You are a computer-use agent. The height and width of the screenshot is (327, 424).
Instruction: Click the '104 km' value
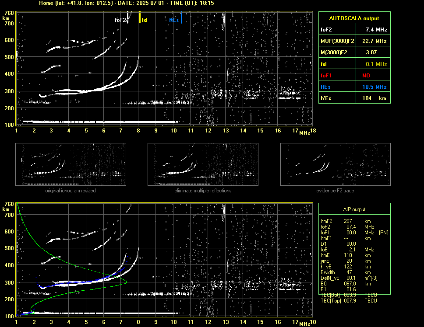[374, 98]
